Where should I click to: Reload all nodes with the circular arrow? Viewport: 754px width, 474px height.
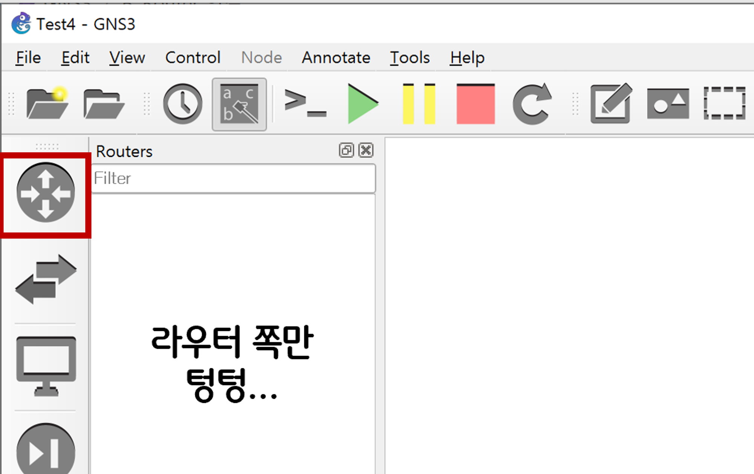pos(532,104)
